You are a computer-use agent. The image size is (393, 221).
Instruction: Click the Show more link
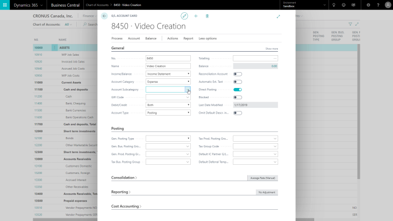tap(271, 49)
